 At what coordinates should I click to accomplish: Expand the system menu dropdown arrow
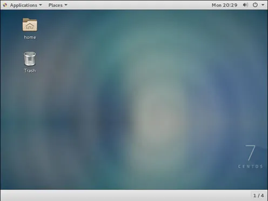tap(263, 5)
